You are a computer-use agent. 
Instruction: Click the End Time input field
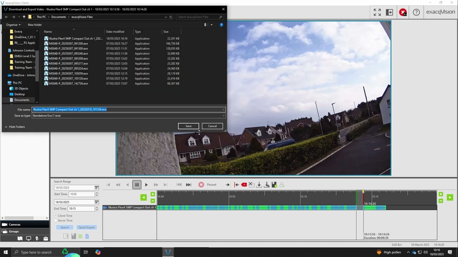tap(82, 208)
